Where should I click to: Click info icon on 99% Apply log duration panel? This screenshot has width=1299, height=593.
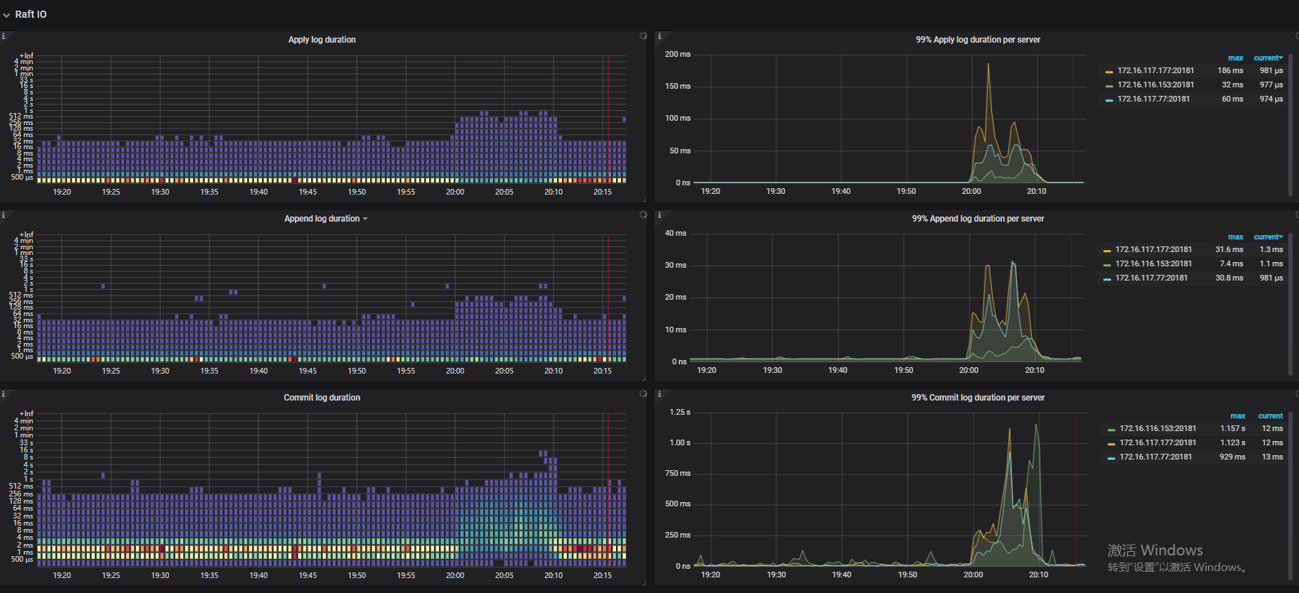point(659,36)
